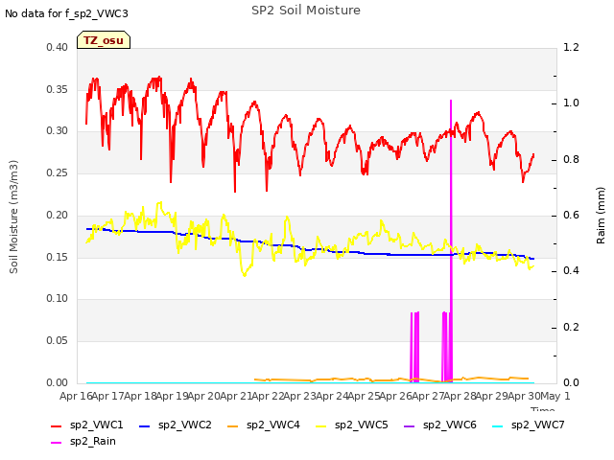Click the purple sp2_VWC6 legend swatch
The width and height of the screenshot is (614, 460).
[410, 425]
